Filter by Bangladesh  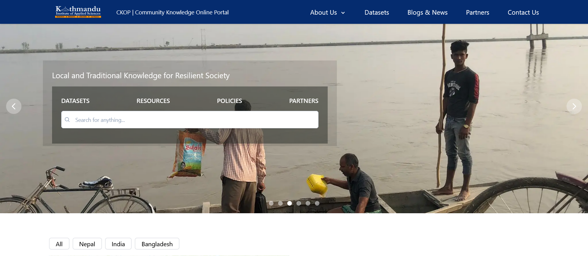[x=157, y=244]
